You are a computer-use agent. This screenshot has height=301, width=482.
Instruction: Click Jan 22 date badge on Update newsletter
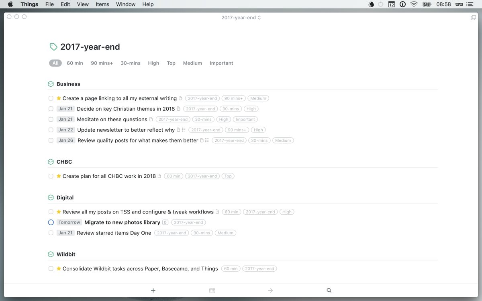point(66,130)
